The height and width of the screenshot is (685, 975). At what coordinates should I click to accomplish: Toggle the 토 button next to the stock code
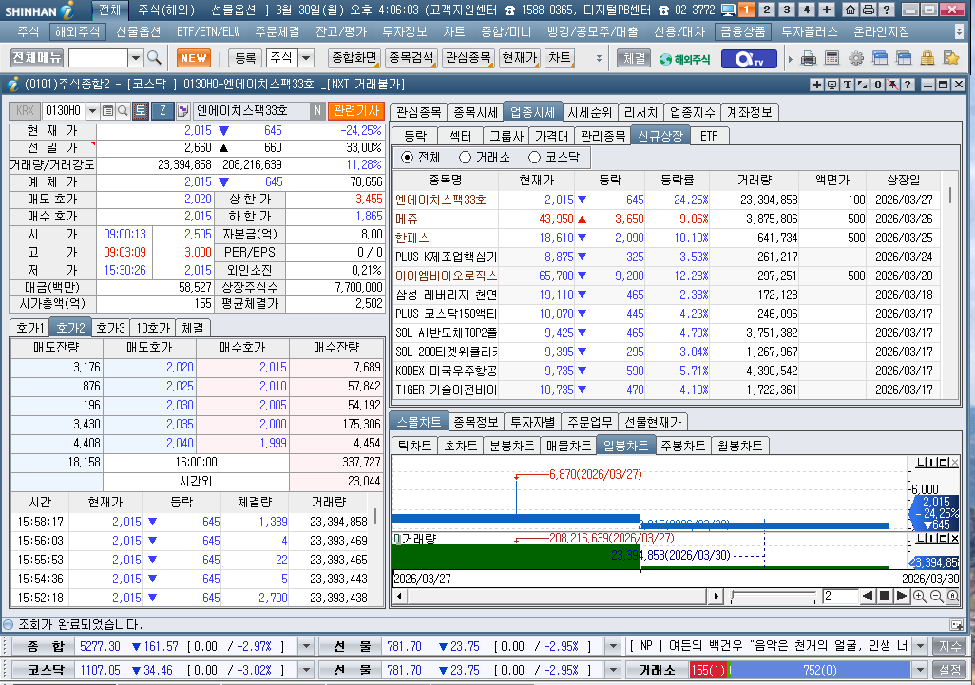[x=141, y=110]
